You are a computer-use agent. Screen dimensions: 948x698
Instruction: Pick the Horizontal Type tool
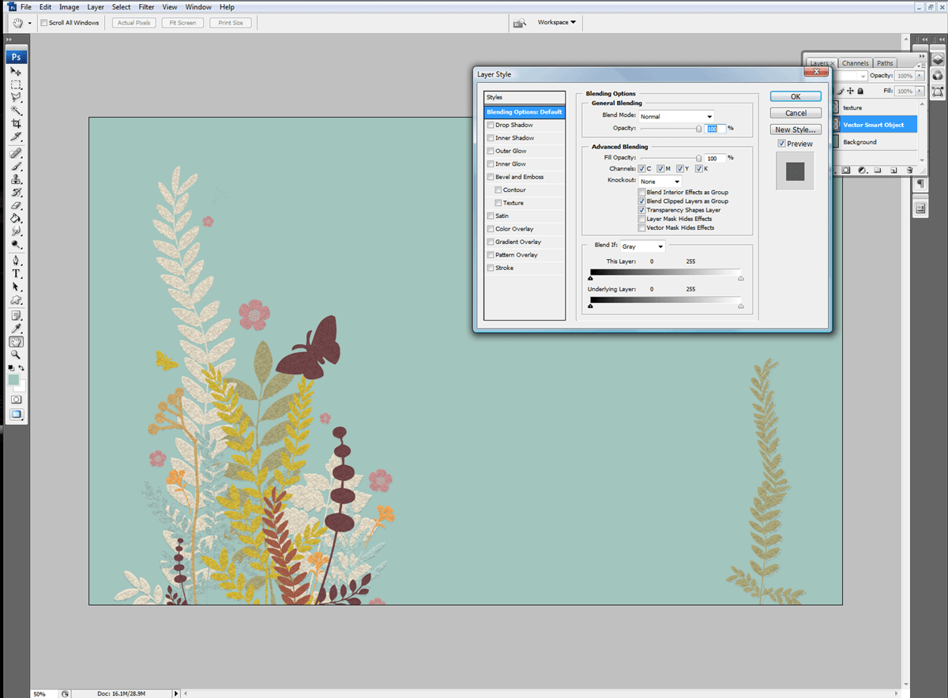tap(16, 274)
